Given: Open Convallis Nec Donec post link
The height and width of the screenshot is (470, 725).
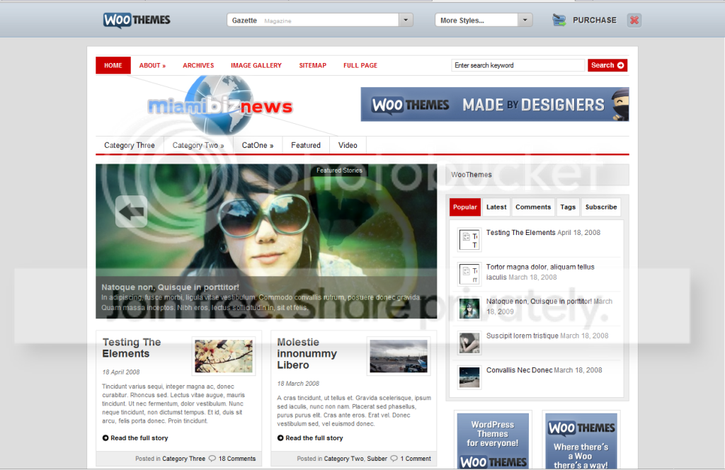Looking at the screenshot, I should (x=519, y=370).
